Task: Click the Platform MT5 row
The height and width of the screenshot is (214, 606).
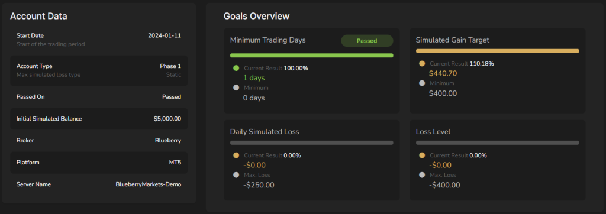Action: tap(99, 163)
